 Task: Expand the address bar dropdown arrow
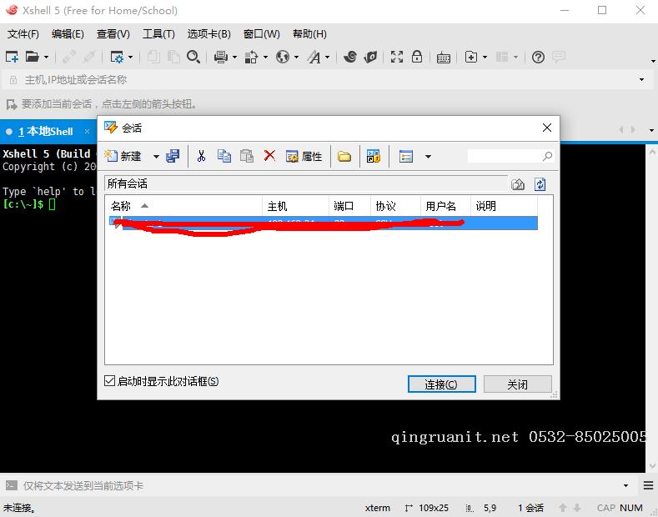click(641, 80)
